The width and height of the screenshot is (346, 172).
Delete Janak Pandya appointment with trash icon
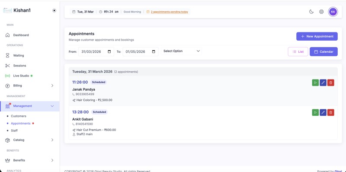331,83
